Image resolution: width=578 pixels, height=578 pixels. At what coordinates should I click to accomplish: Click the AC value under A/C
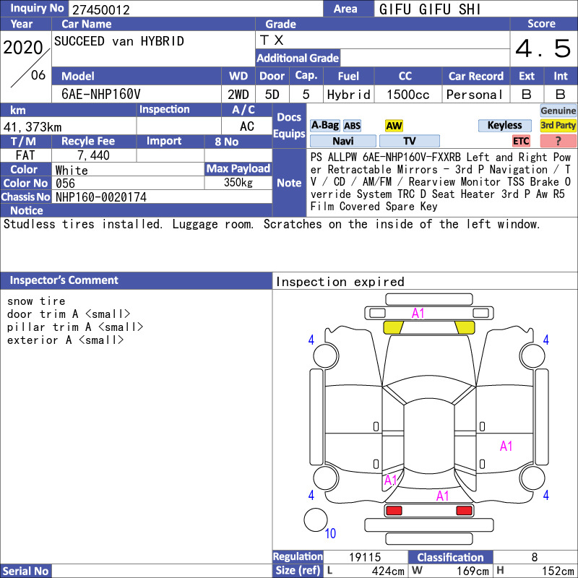click(246, 126)
